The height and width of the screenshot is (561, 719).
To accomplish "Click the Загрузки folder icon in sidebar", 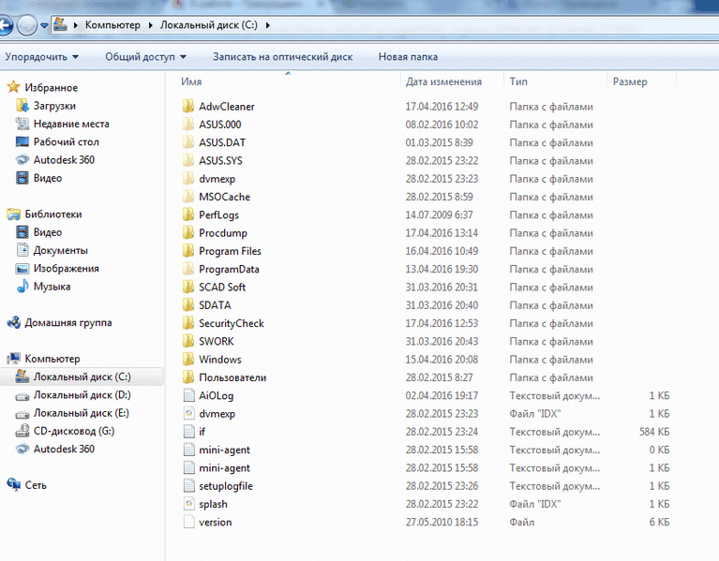I will tap(22, 105).
